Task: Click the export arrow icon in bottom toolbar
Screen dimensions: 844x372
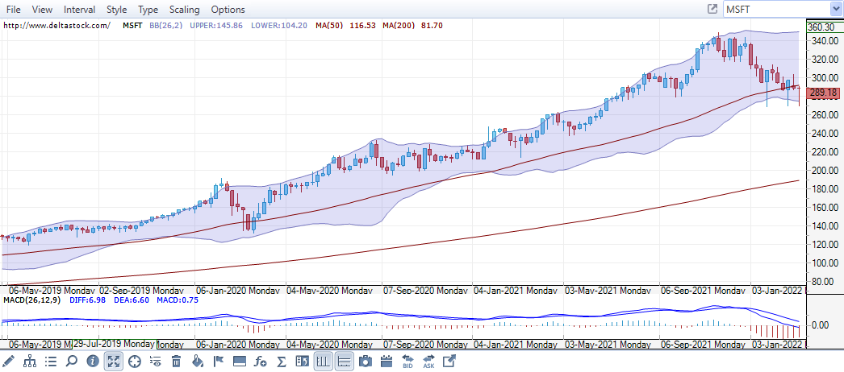Action: pyautogui.click(x=449, y=362)
